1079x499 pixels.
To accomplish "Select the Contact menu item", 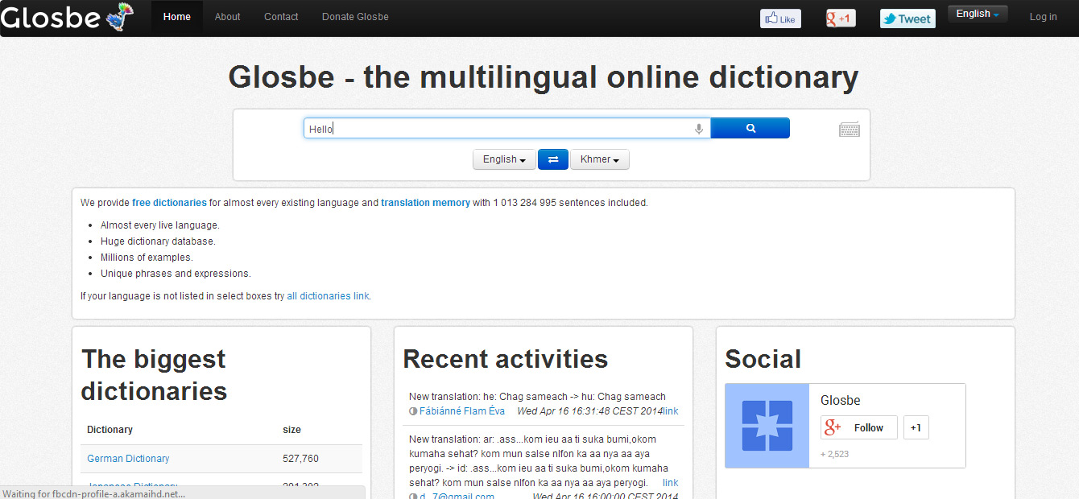I will 281,16.
